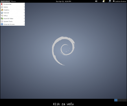
Task: Expand the System Tools submenu arrow
Action: pyautogui.click(x=24, y=21)
